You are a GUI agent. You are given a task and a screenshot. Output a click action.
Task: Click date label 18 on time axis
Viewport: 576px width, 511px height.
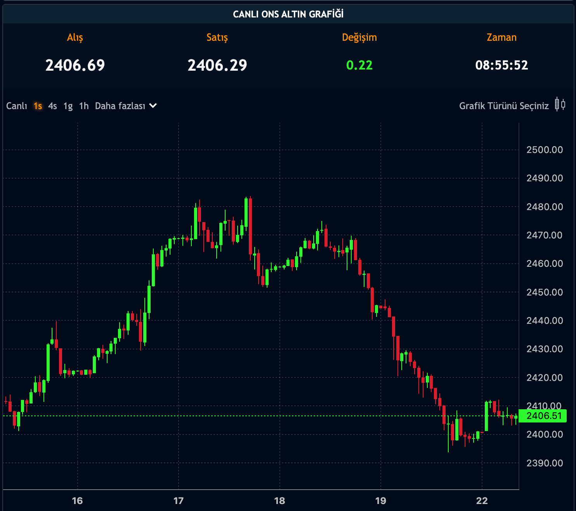[x=279, y=501]
